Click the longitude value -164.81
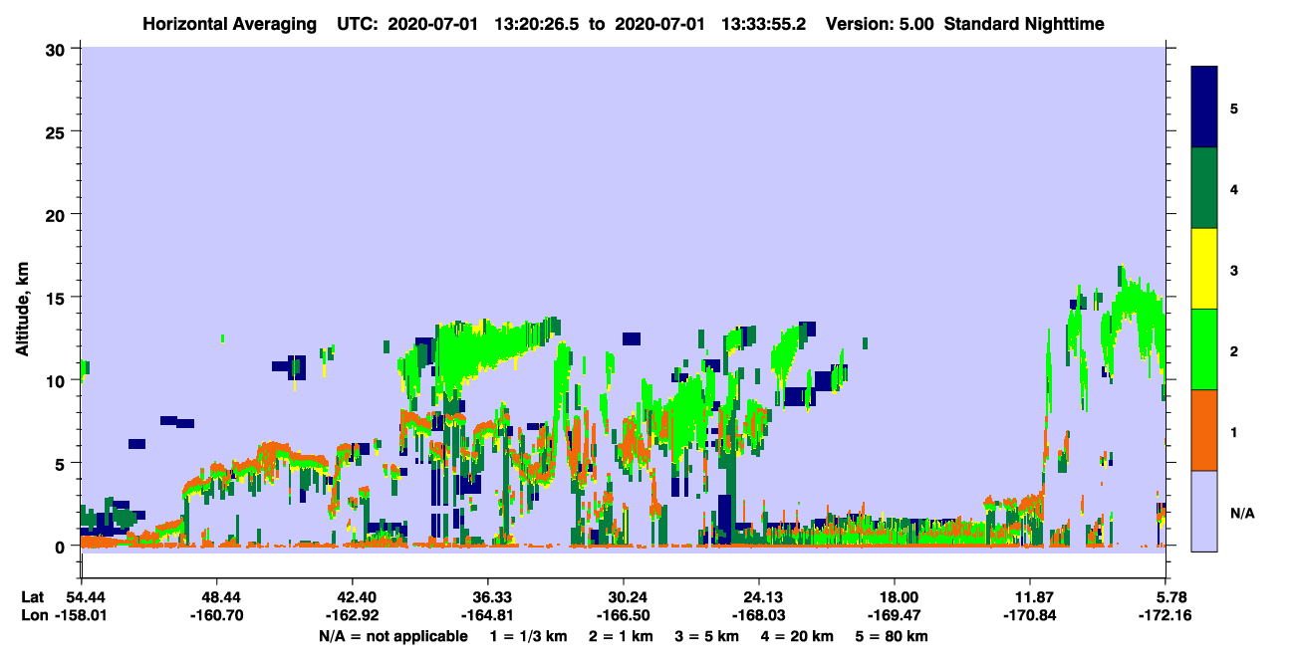This screenshot has height=664, width=1295. tap(487, 616)
